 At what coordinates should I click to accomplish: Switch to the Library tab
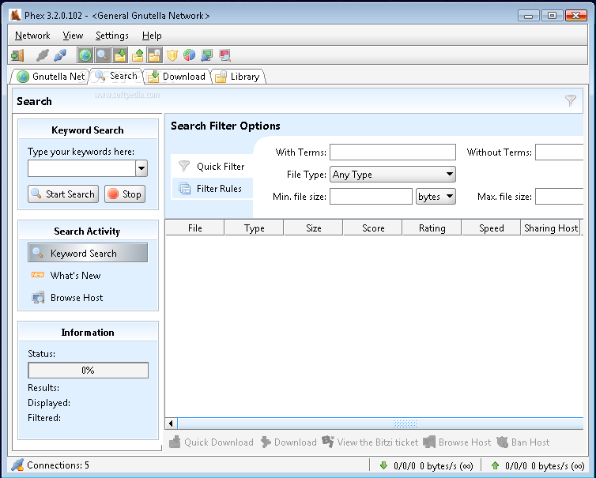pyautogui.click(x=239, y=77)
